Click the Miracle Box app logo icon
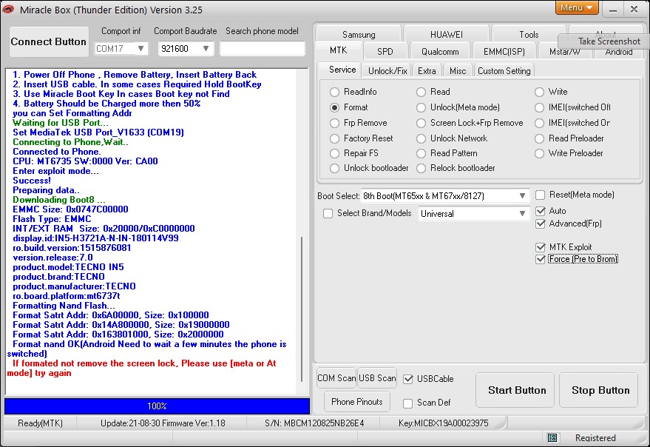Viewport: 650px width, 447px height. point(8,9)
